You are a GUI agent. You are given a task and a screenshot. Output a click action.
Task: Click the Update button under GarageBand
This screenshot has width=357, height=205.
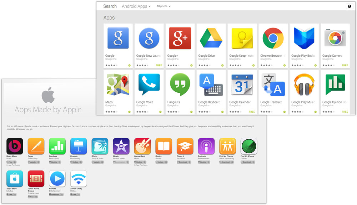point(140,162)
